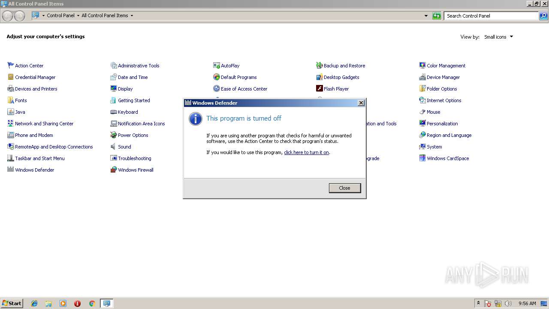Open the Start menu
This screenshot has height=309, width=549.
pyautogui.click(x=12, y=303)
